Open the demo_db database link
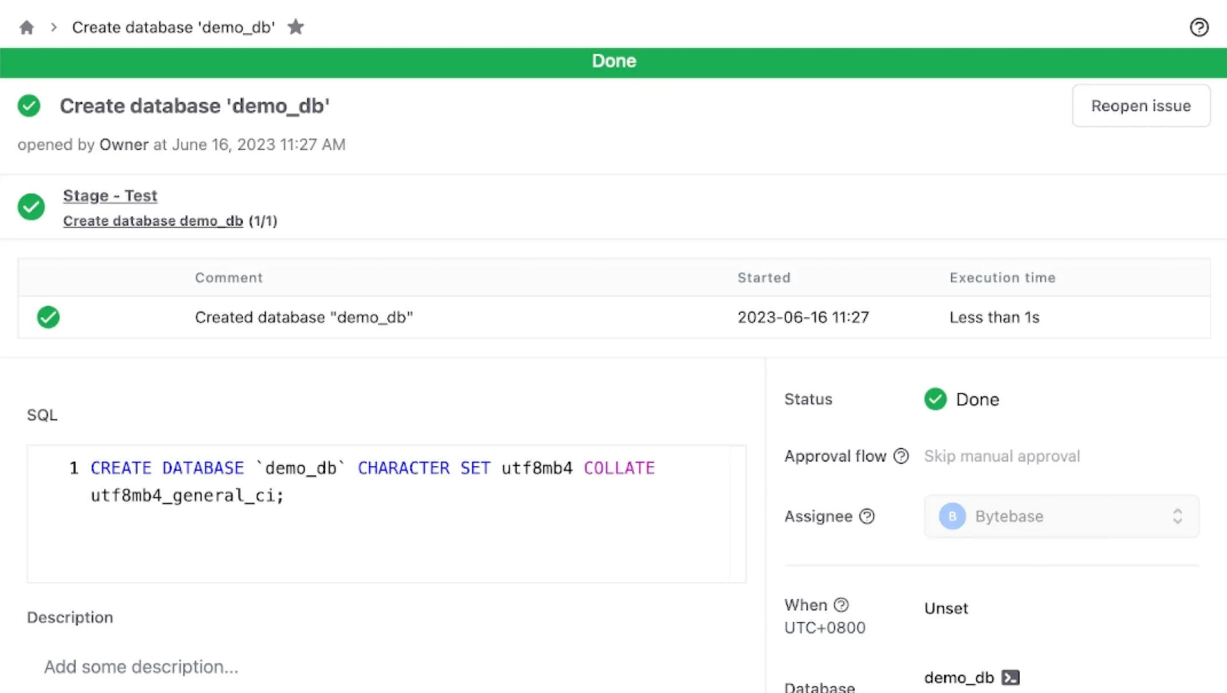Screen dimensions: 1227x693 click(959, 678)
